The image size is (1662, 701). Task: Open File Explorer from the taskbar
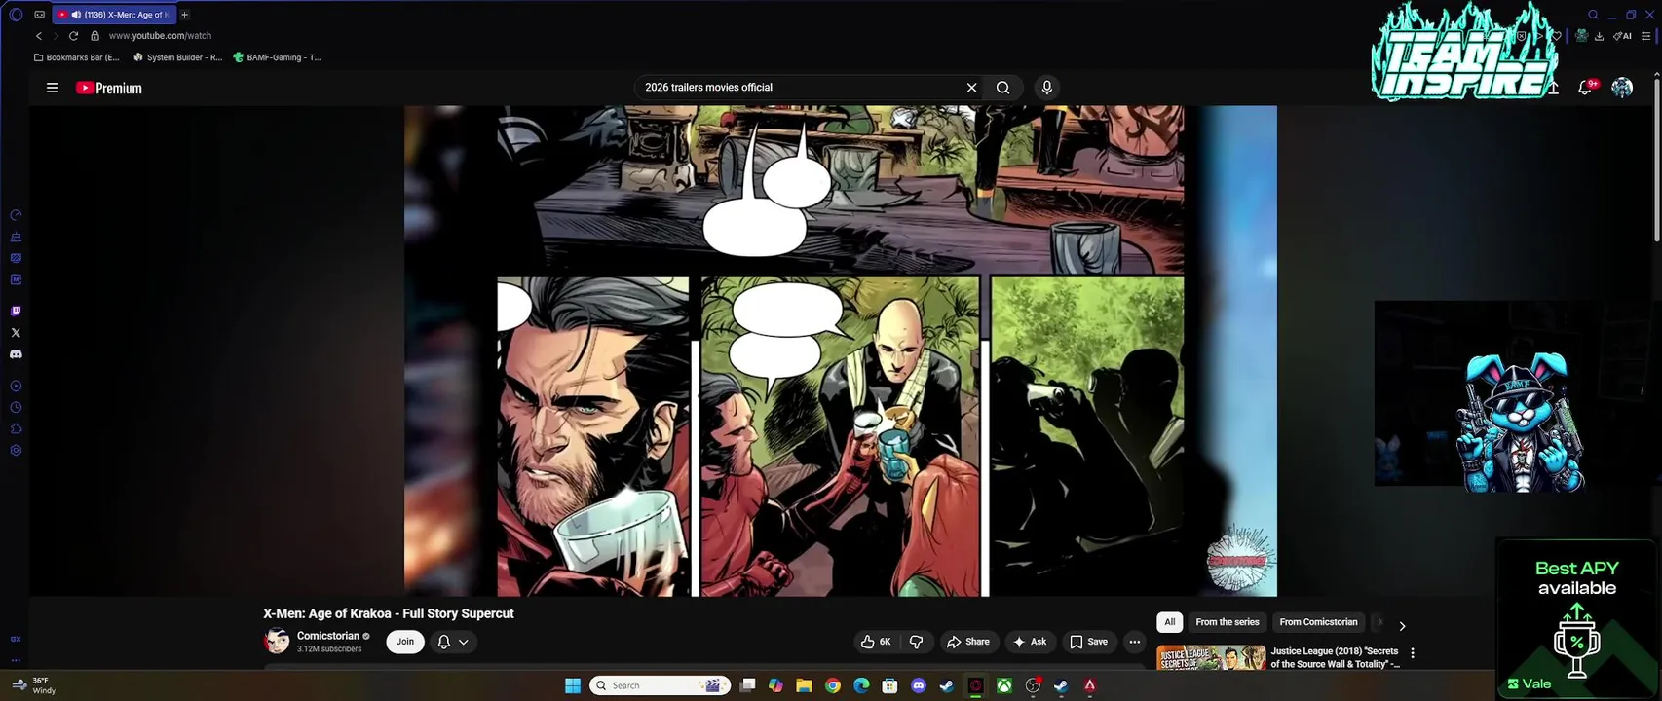coord(804,685)
